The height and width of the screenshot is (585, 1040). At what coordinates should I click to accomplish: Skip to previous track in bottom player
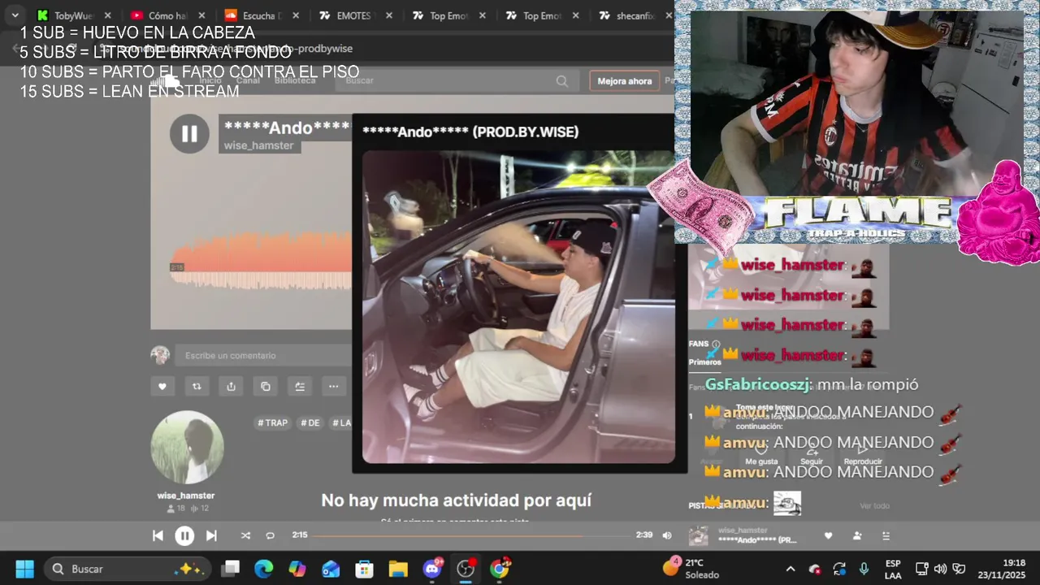coord(158,535)
